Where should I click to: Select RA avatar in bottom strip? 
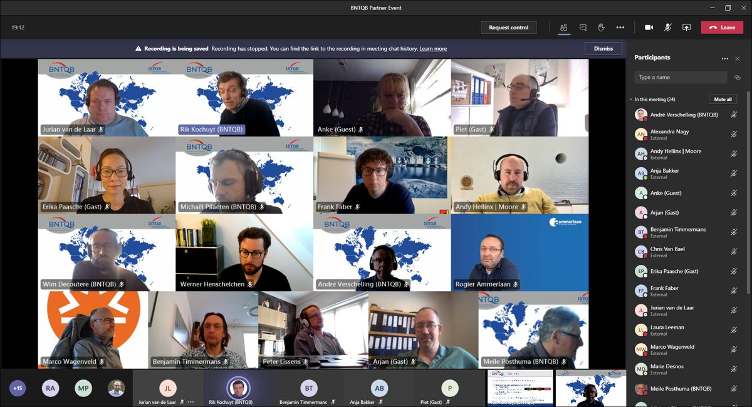point(51,388)
